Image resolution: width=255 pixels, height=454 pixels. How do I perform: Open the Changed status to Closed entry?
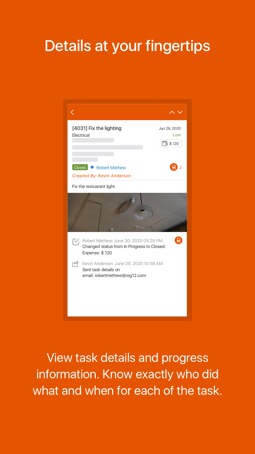pos(124,246)
